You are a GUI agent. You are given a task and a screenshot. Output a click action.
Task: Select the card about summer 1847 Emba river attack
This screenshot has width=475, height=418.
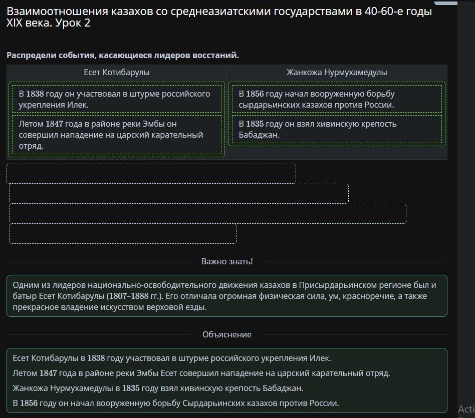pyautogui.click(x=117, y=135)
